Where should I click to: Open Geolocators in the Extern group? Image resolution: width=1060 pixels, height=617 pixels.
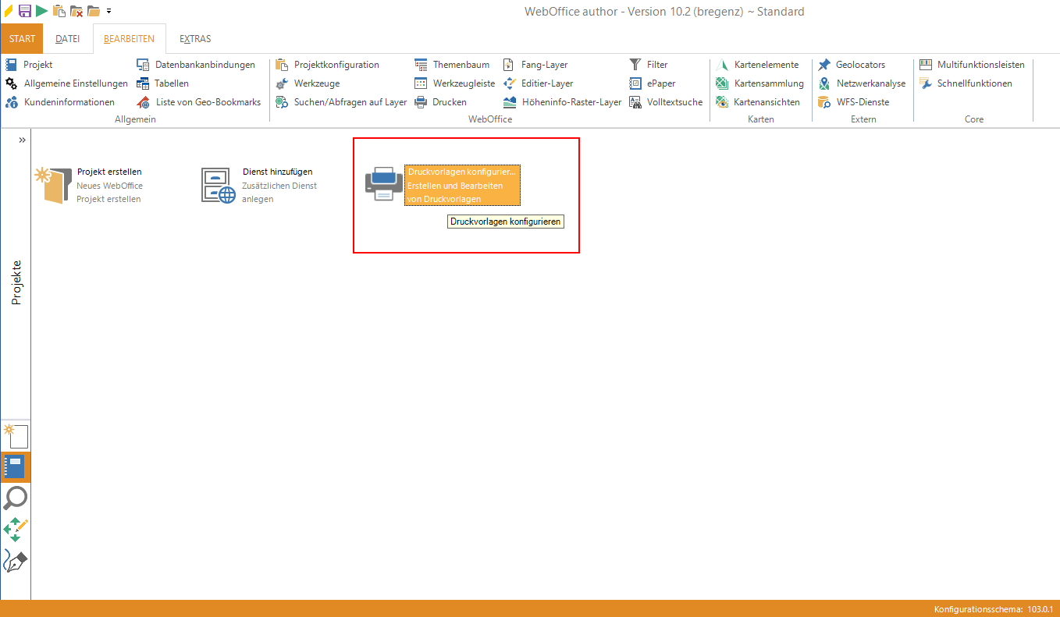852,65
